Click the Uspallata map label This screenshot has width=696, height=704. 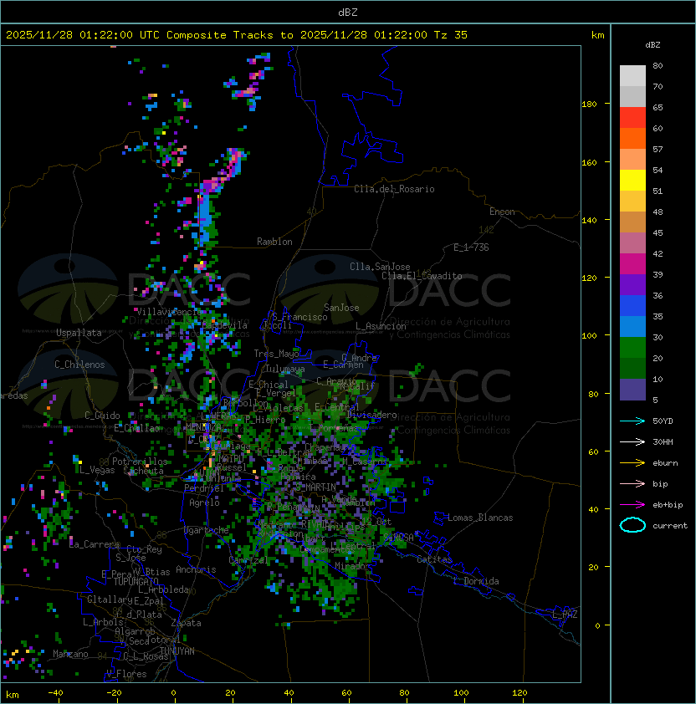(79, 333)
